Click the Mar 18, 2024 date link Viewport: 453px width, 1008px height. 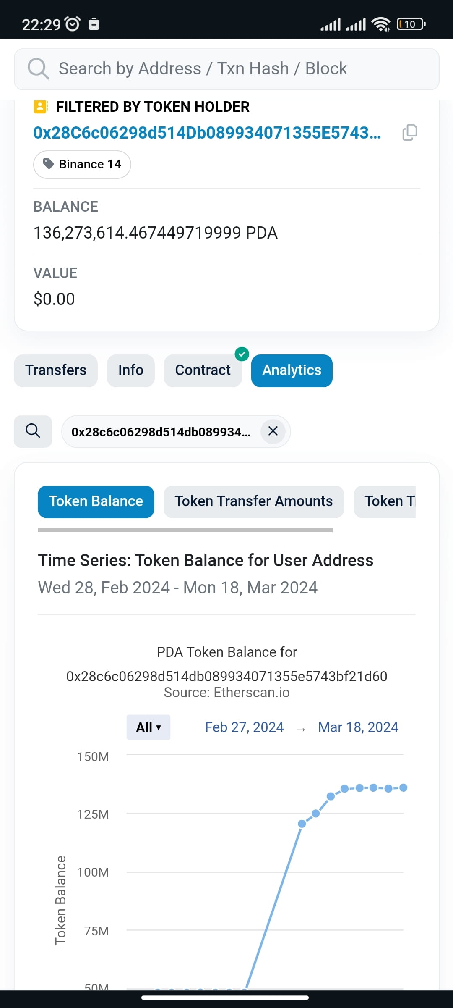(x=358, y=727)
